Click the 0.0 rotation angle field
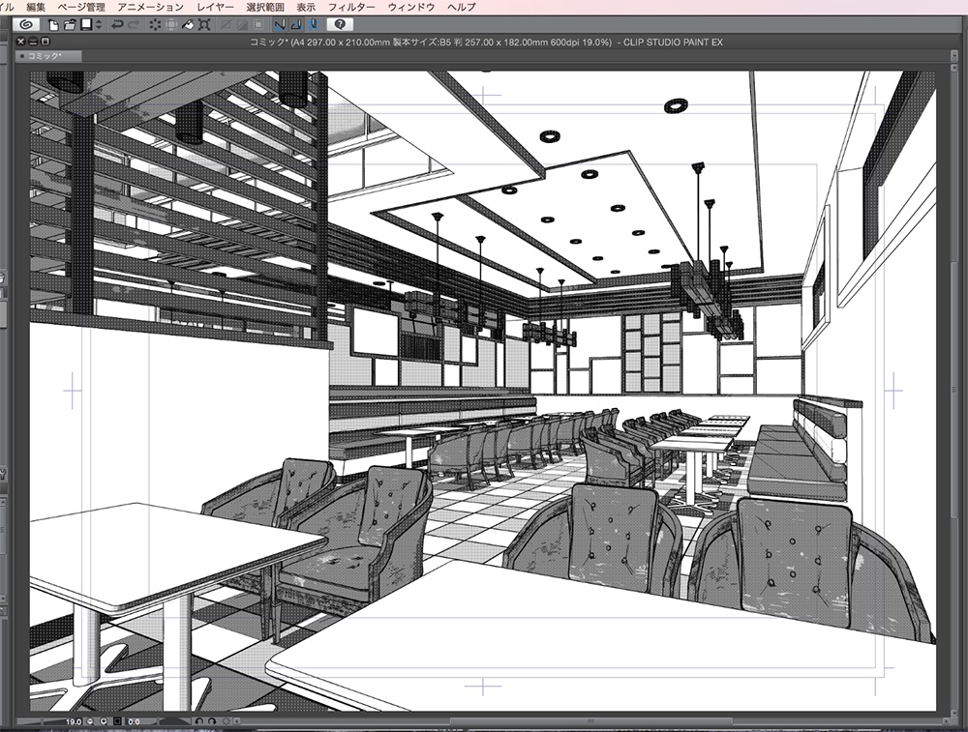The width and height of the screenshot is (968, 732). pos(134,721)
